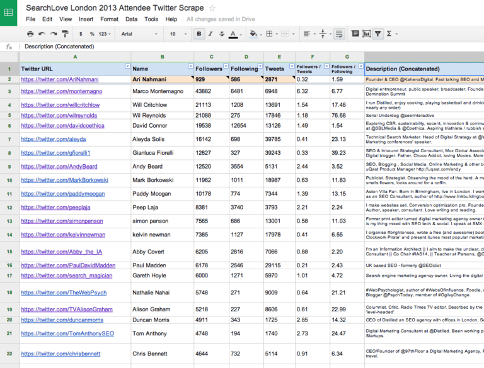Open the Edit menu

pyautogui.click(x=47, y=19)
